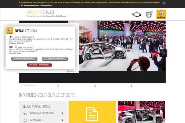This screenshot has height=123, width=185.
Task: Expand Analyste & Investisseur chevron arrow
Action: pyautogui.click(x=62, y=113)
